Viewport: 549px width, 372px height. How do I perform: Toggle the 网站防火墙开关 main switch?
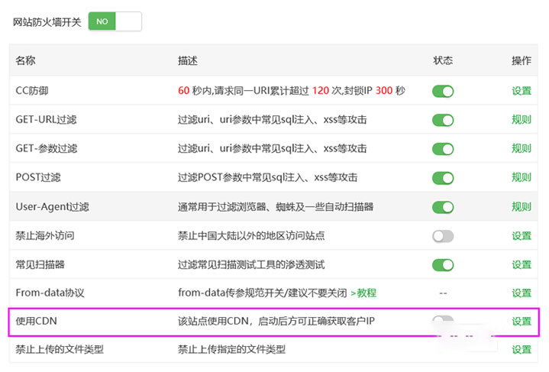[115, 21]
